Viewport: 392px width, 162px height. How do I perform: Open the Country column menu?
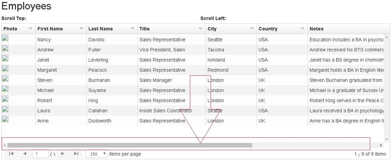pos(302,29)
